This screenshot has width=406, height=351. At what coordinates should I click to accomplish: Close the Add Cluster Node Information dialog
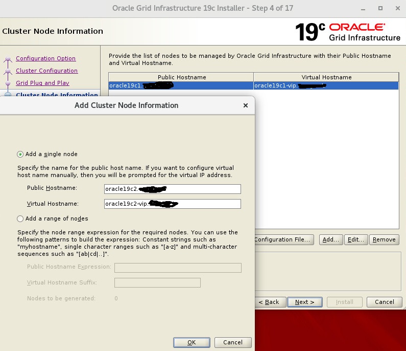pos(246,105)
